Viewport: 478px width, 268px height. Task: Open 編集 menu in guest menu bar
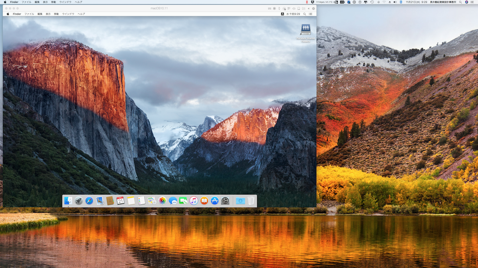point(40,14)
